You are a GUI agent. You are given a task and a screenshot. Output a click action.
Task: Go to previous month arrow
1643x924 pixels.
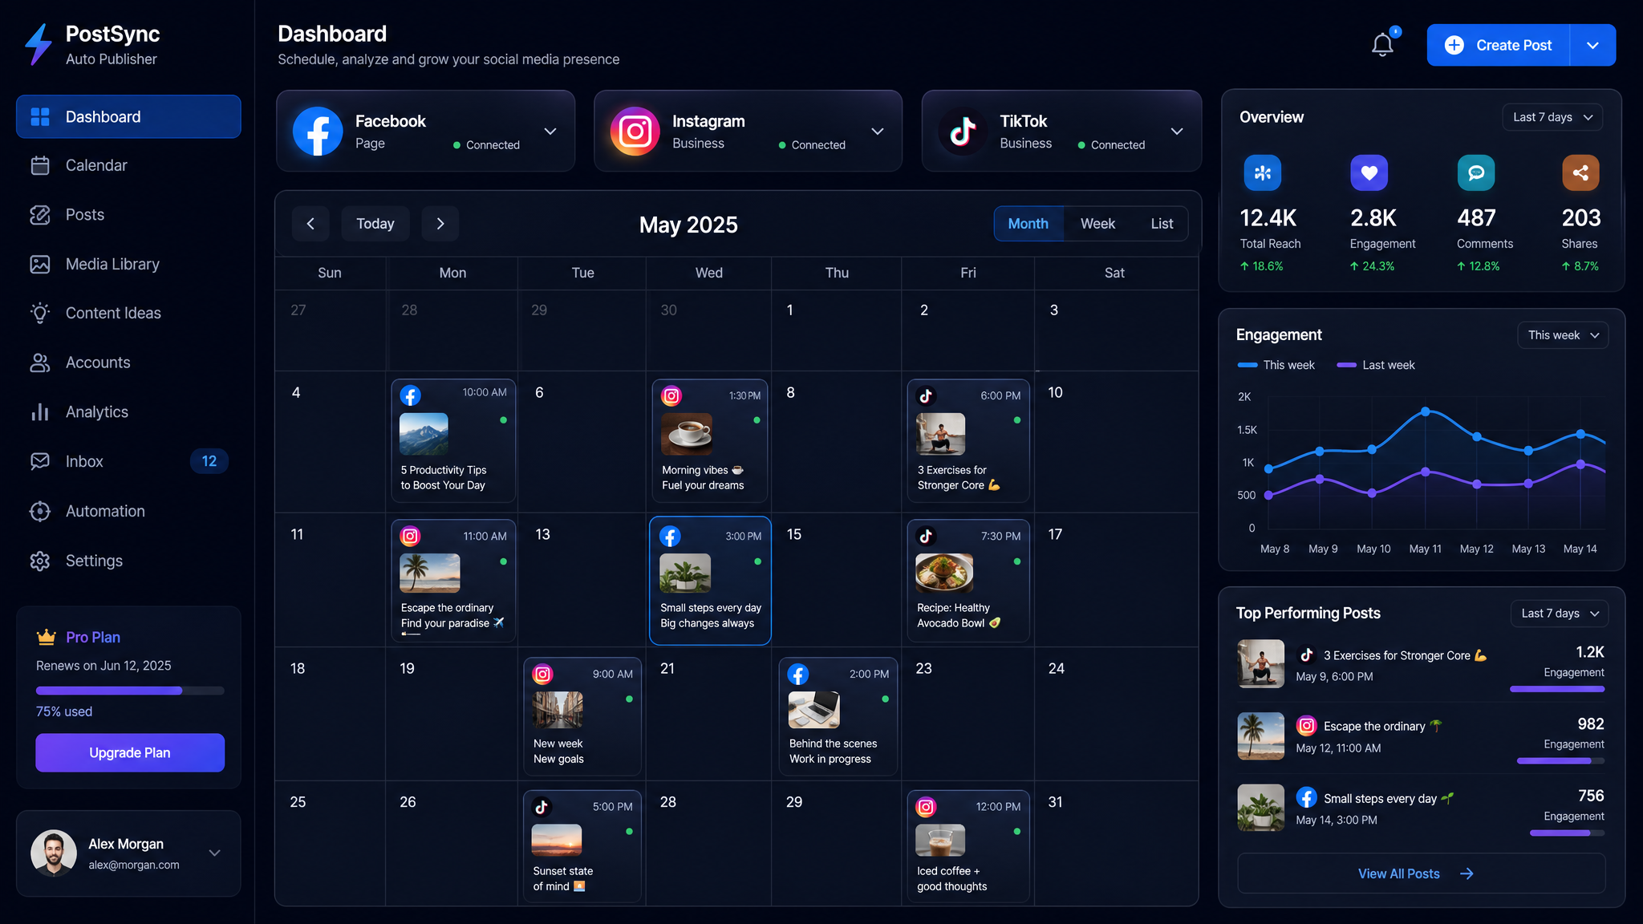pos(310,224)
